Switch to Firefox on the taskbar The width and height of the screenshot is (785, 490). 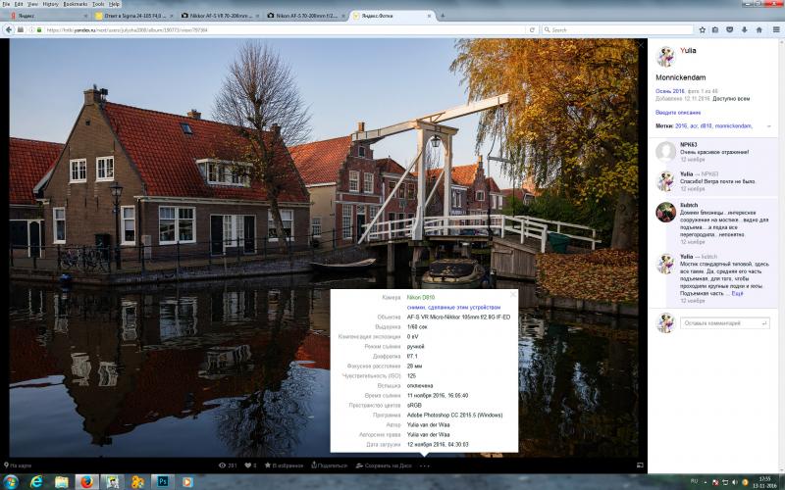click(x=87, y=482)
